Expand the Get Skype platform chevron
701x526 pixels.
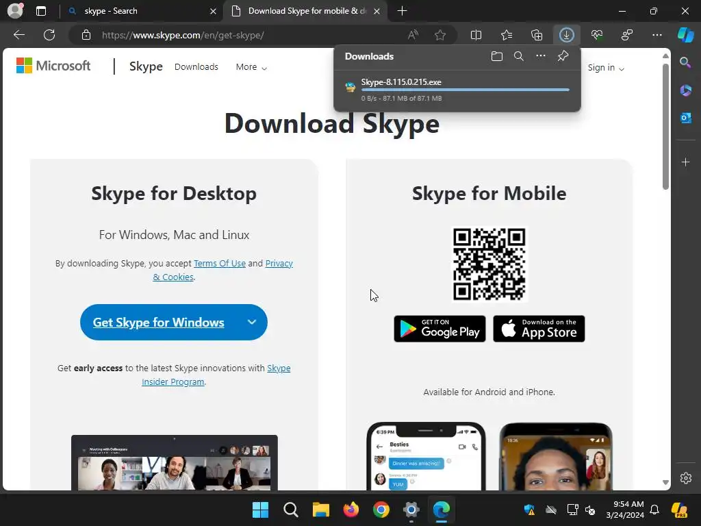coord(252,322)
